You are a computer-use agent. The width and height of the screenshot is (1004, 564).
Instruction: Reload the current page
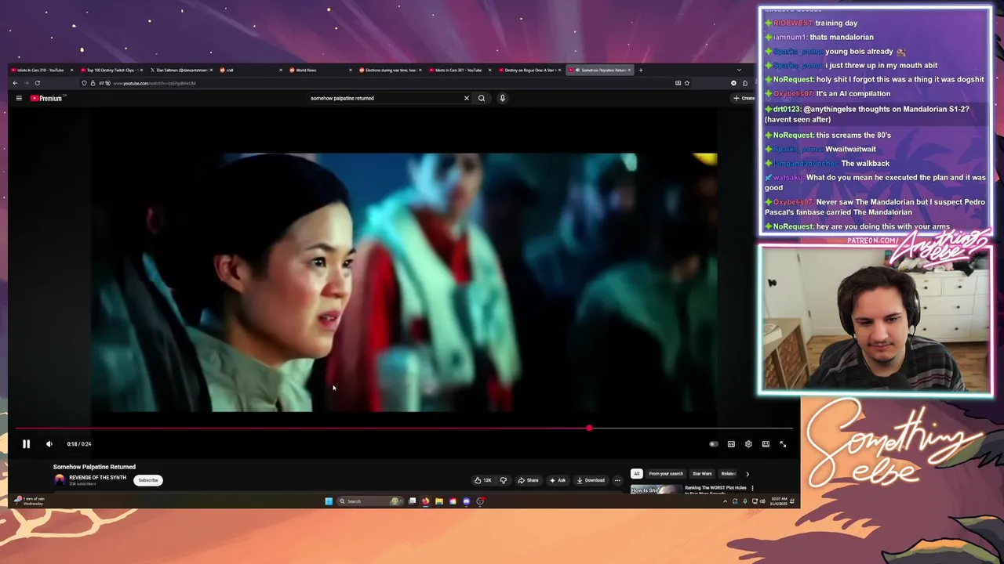coord(37,83)
